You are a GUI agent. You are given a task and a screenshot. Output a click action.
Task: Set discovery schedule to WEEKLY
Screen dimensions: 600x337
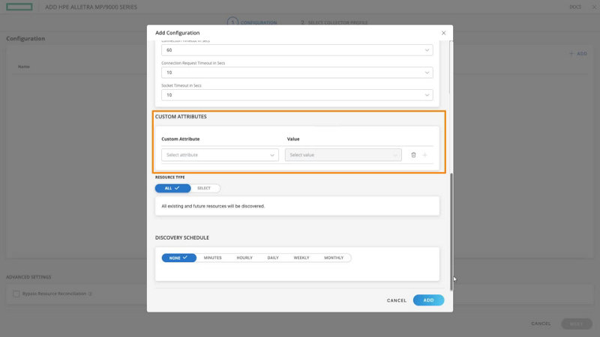[301, 258]
